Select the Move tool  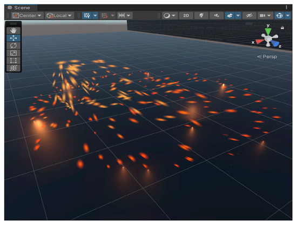tap(13, 38)
